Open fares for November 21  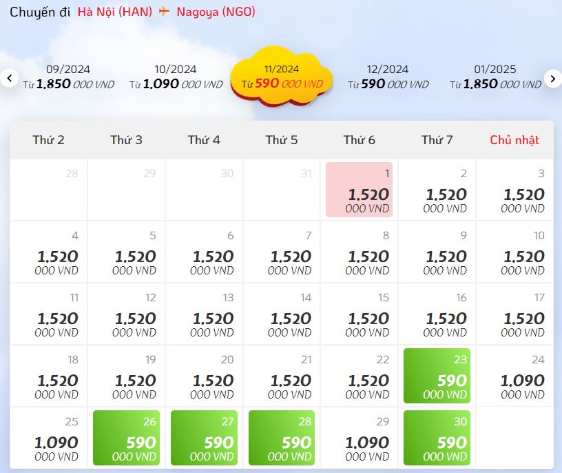point(282,376)
